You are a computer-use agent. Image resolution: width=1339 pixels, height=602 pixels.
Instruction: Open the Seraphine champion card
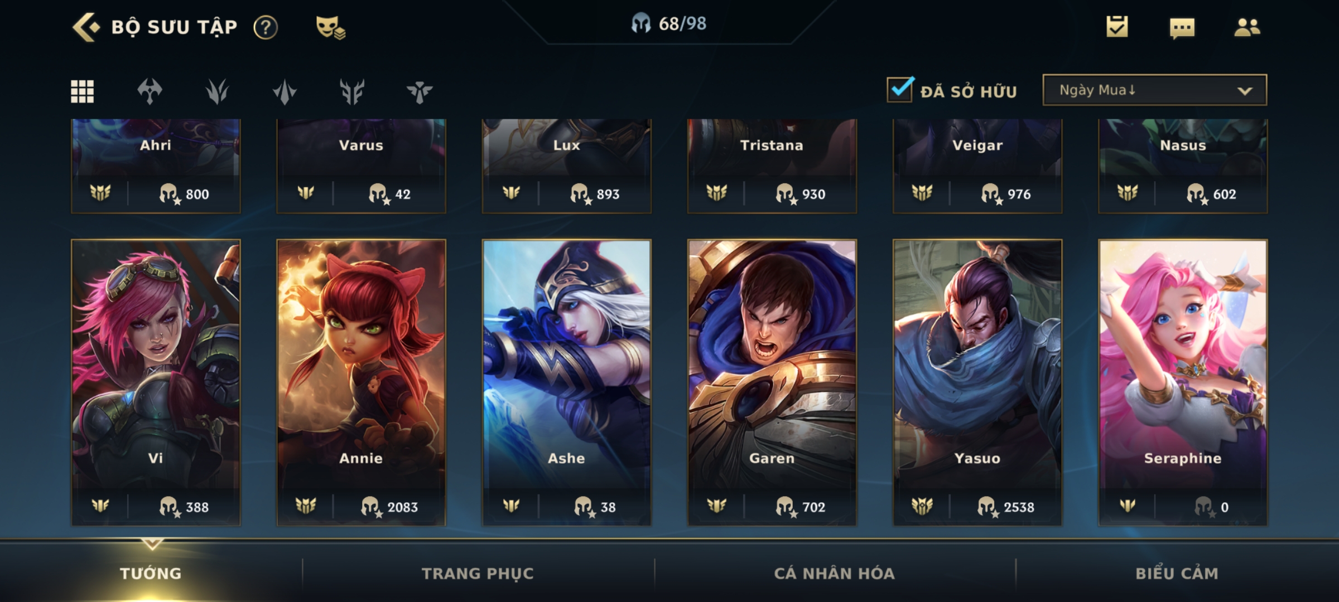click(x=1183, y=382)
